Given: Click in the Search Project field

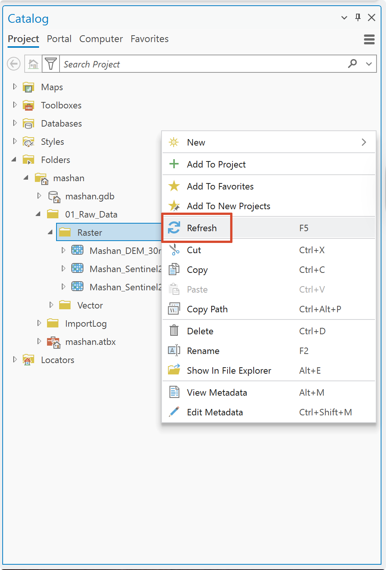Looking at the screenshot, I should [203, 64].
